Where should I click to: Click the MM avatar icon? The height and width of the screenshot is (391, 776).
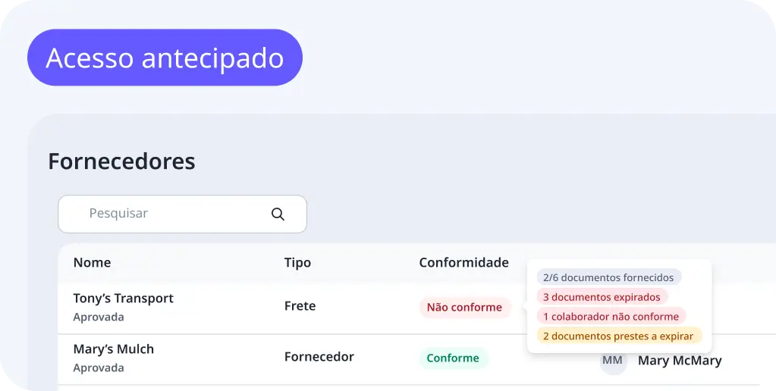click(612, 361)
